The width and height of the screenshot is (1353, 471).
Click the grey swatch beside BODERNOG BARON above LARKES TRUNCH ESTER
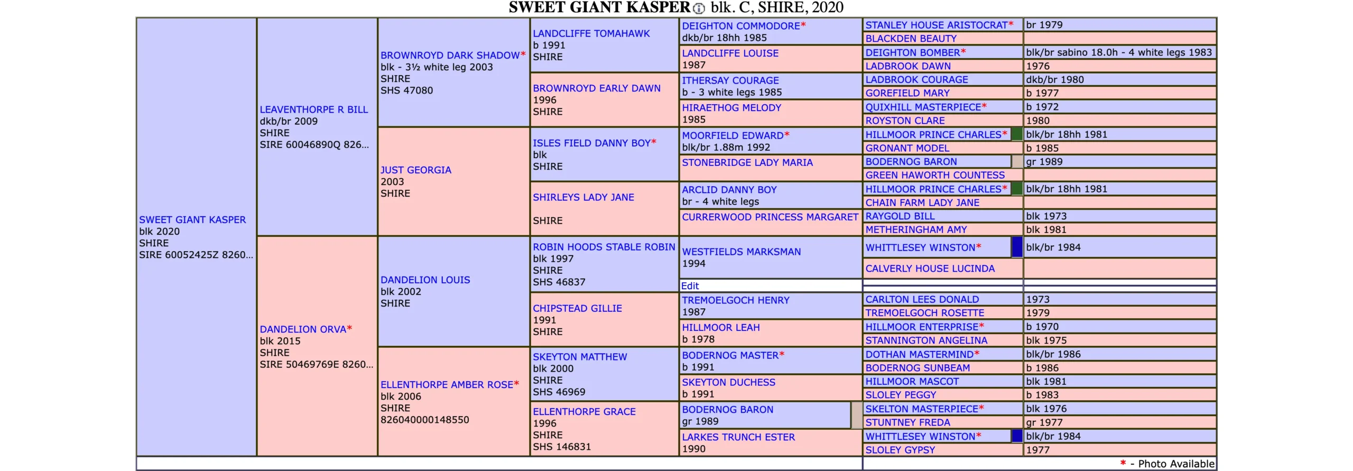[x=856, y=415]
